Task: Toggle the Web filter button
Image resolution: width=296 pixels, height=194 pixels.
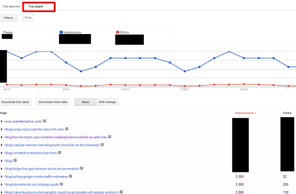Action: (28, 18)
